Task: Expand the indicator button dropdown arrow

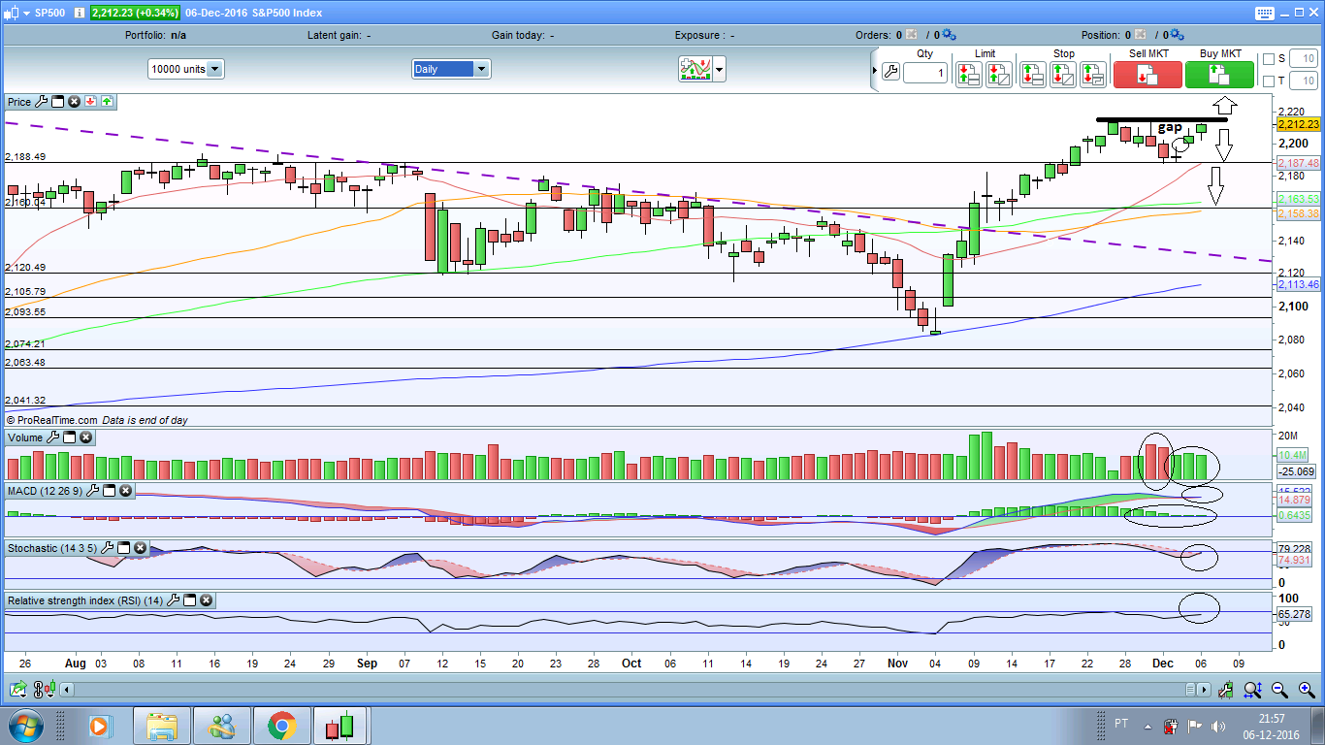Action: (719, 69)
